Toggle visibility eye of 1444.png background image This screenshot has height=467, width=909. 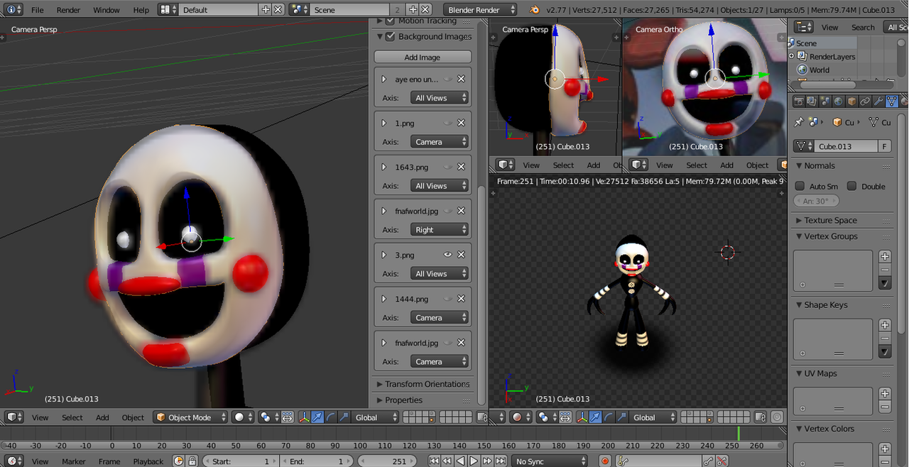point(448,299)
